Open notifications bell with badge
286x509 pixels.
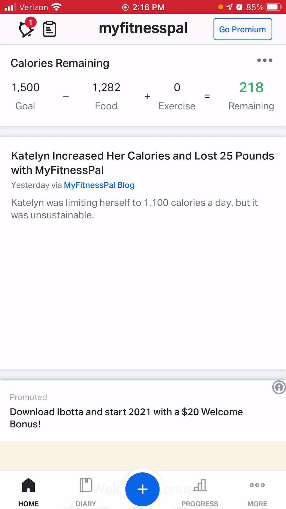(26, 29)
